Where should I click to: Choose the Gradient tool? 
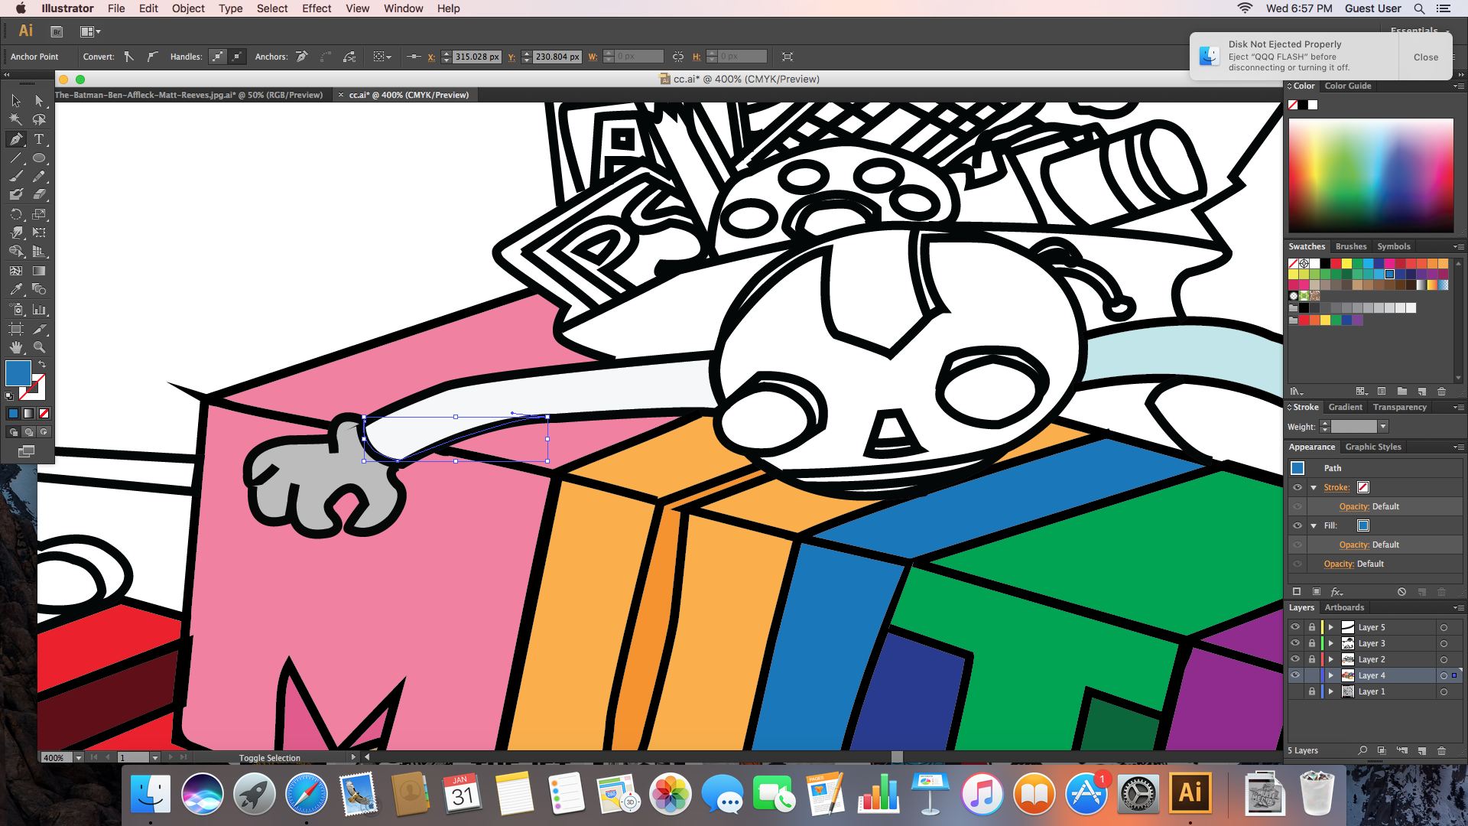(x=39, y=271)
